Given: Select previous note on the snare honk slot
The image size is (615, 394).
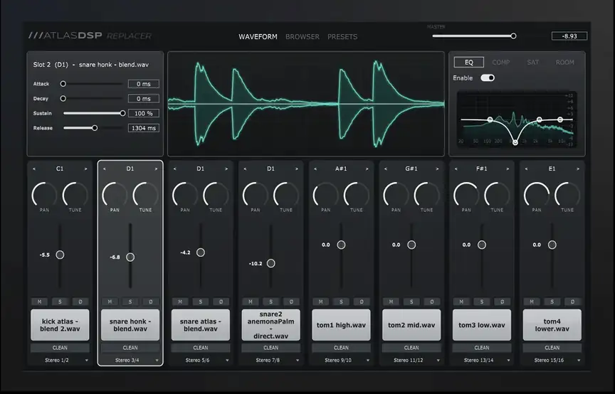Looking at the screenshot, I should (x=105, y=169).
